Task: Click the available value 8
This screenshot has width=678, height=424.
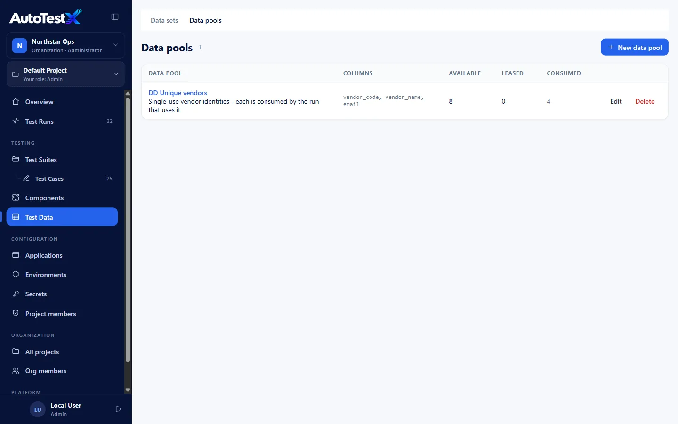Action: pos(451,101)
